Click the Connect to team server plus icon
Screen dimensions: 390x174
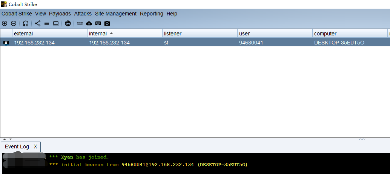tap(5, 23)
